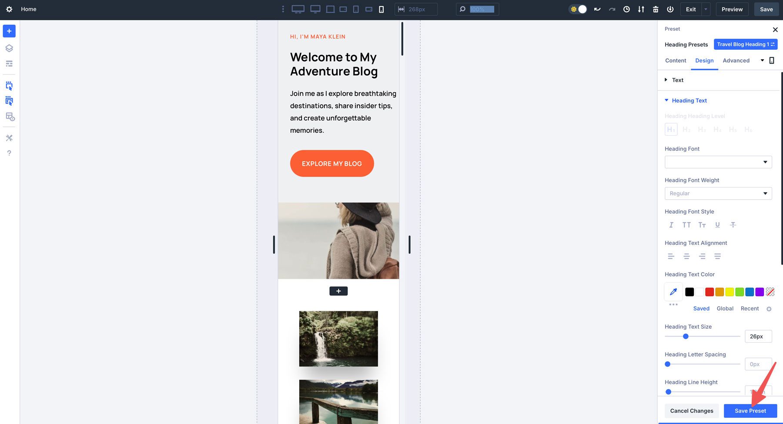This screenshot has height=424, width=783.
Task: Open the Heading Font Weight dropdown
Action: coord(718,193)
